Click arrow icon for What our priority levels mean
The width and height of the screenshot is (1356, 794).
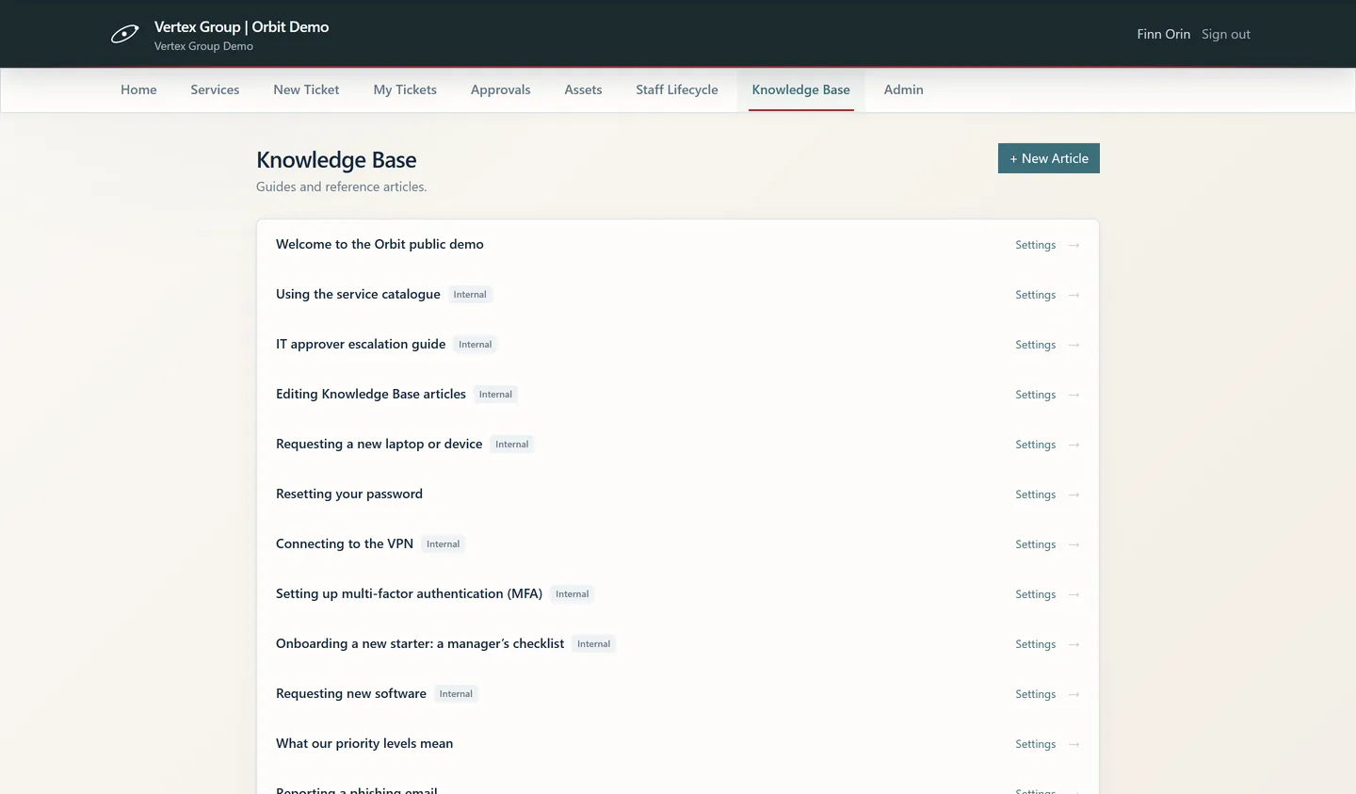(x=1073, y=744)
